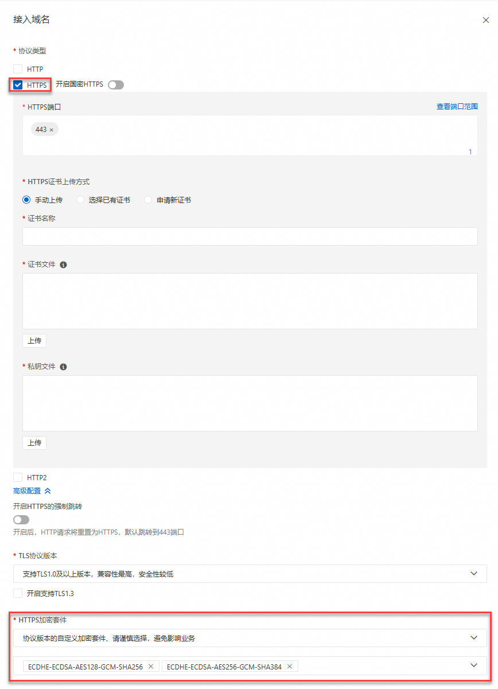
Task: Click the info icon beside 私钥文件
Action: tap(64, 367)
